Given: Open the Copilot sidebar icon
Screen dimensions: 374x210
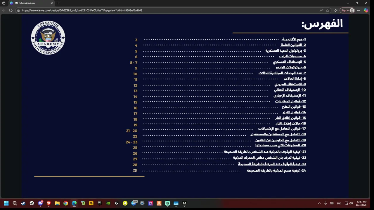Looking at the screenshot, I should (x=366, y=10).
